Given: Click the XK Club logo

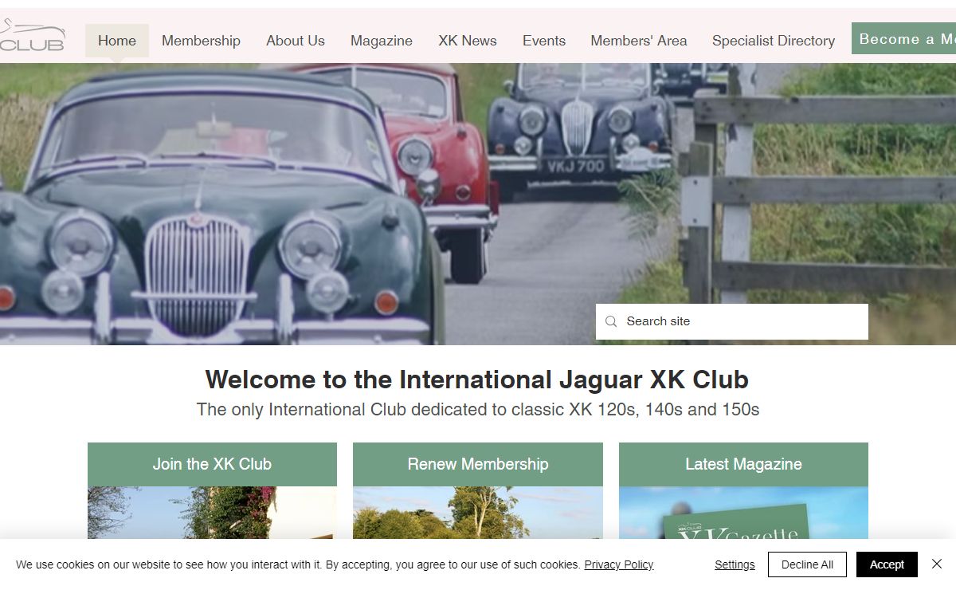Looking at the screenshot, I should pos(32,37).
